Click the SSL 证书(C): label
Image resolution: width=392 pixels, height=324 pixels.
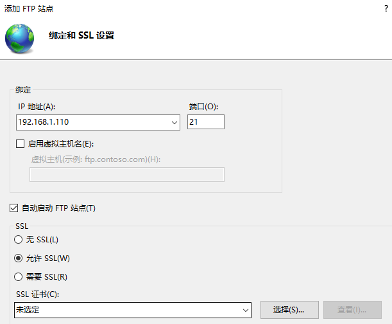point(37,294)
